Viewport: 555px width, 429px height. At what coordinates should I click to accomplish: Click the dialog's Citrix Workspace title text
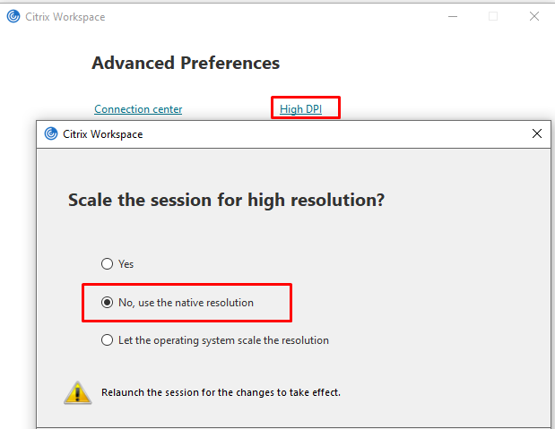[x=102, y=134]
